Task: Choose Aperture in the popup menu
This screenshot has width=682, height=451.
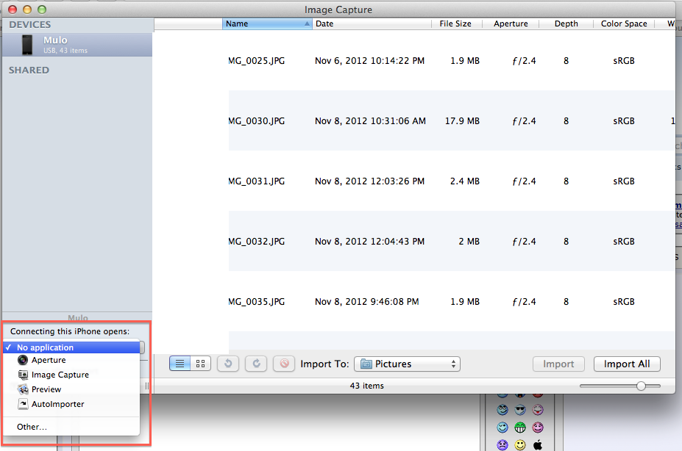Action: [x=72, y=360]
